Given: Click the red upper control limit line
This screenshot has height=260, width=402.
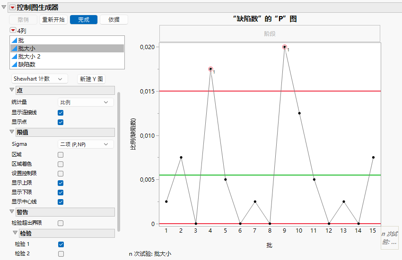Looking at the screenshot, I should click(x=270, y=91).
